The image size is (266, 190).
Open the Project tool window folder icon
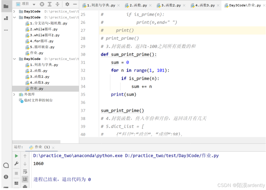click(6, 7)
